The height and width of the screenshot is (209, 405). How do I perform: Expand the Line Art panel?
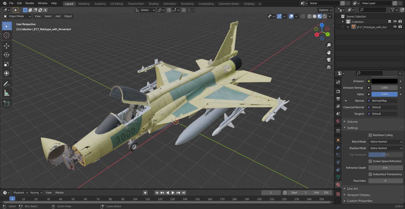tap(352, 189)
